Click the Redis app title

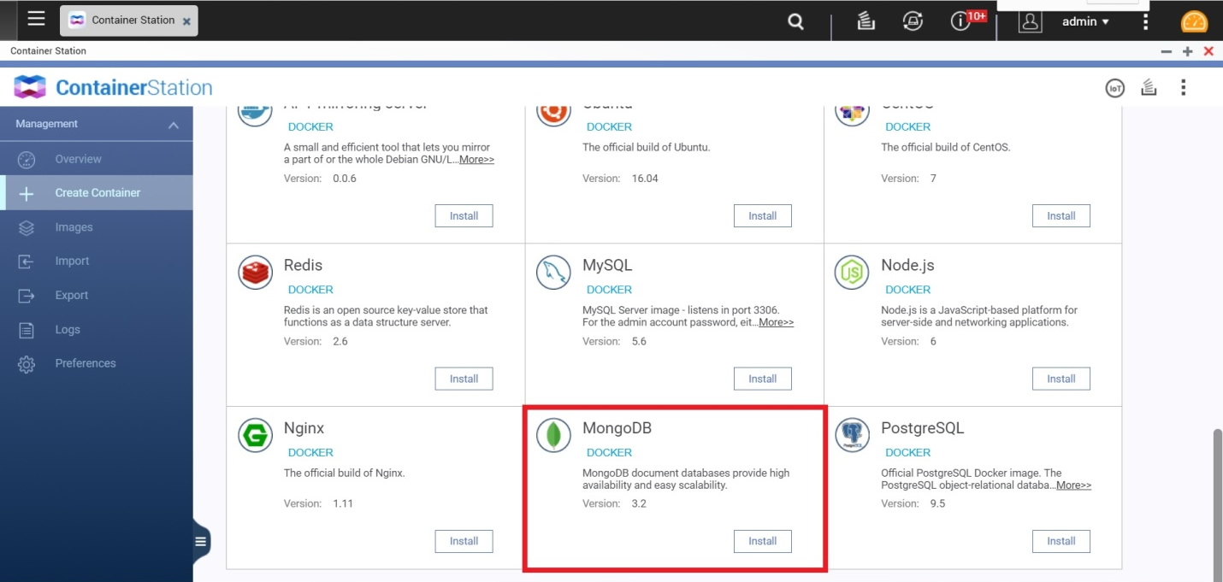click(x=304, y=265)
